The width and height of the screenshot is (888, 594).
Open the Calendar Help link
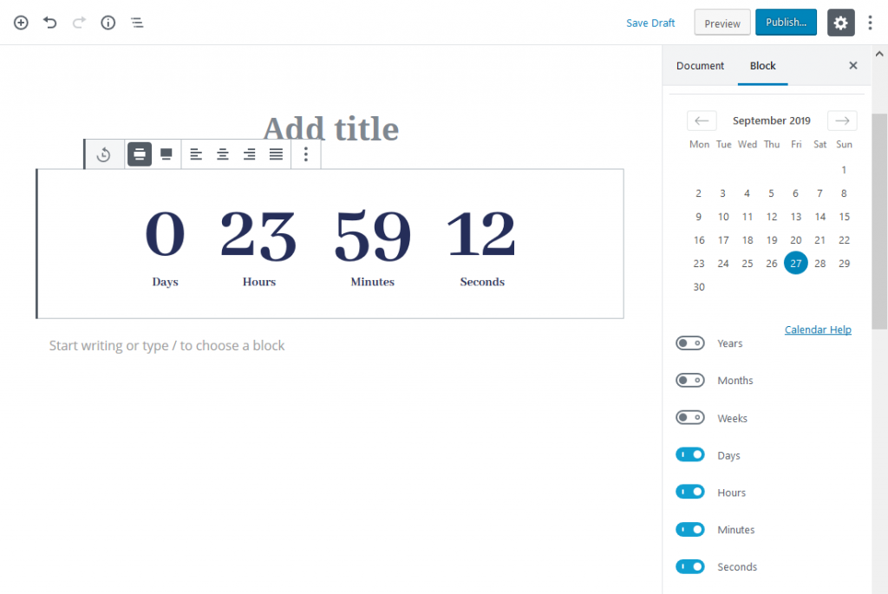pyautogui.click(x=818, y=330)
